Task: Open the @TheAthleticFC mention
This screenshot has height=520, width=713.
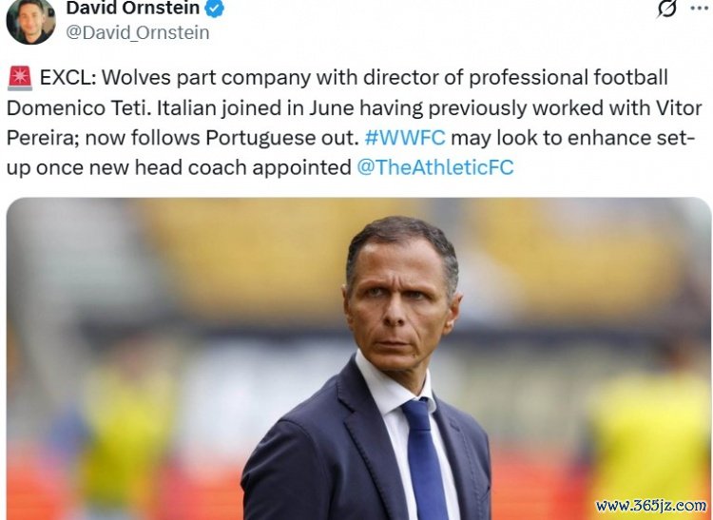Action: coord(435,168)
